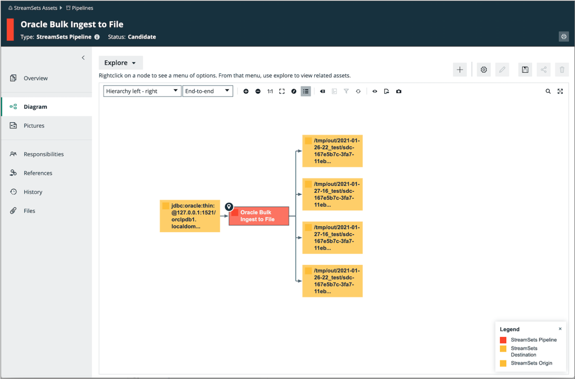Toggle the eye preview icon in toolbar

(x=375, y=91)
